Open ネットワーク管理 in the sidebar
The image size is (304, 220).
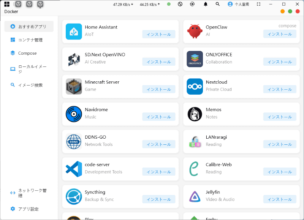tap(29, 193)
